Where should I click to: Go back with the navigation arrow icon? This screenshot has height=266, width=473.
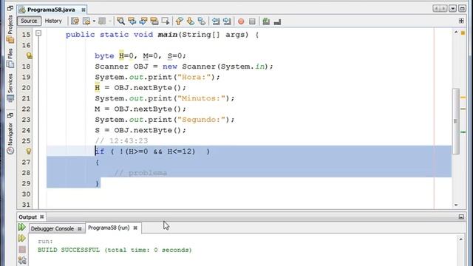(87, 21)
